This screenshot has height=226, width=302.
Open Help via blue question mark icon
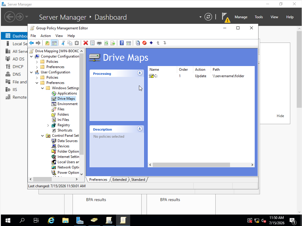click(x=122, y=43)
